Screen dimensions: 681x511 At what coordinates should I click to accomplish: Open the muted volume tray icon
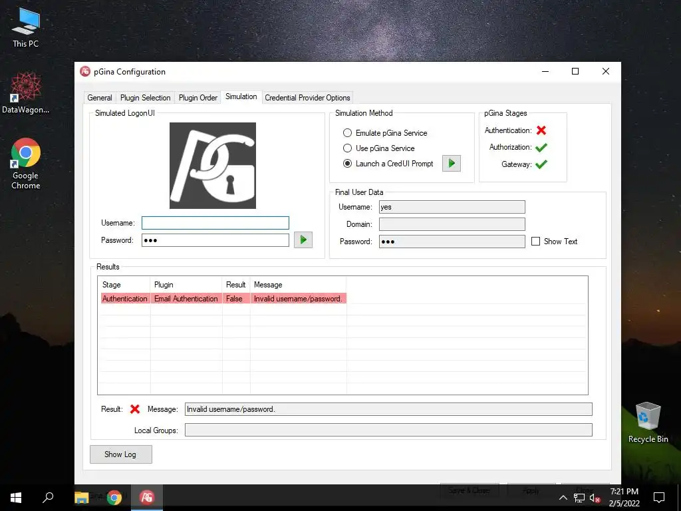click(595, 498)
